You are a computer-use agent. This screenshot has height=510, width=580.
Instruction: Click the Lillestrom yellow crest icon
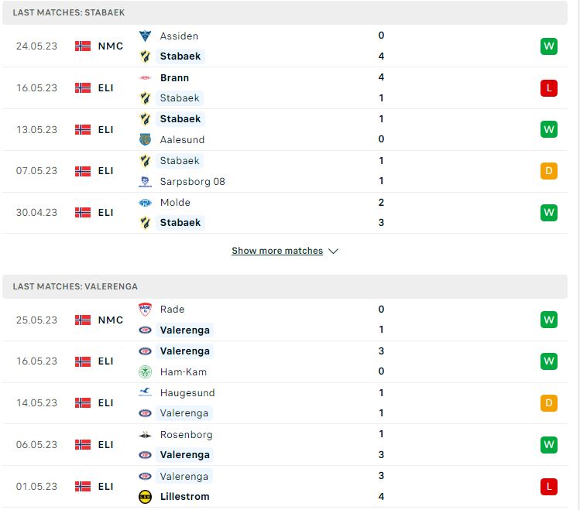145,497
